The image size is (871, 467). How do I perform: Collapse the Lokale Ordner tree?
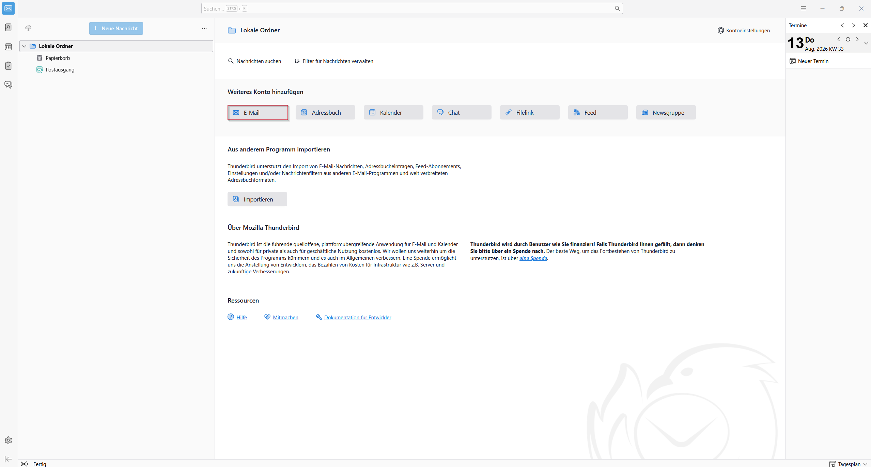pos(25,46)
